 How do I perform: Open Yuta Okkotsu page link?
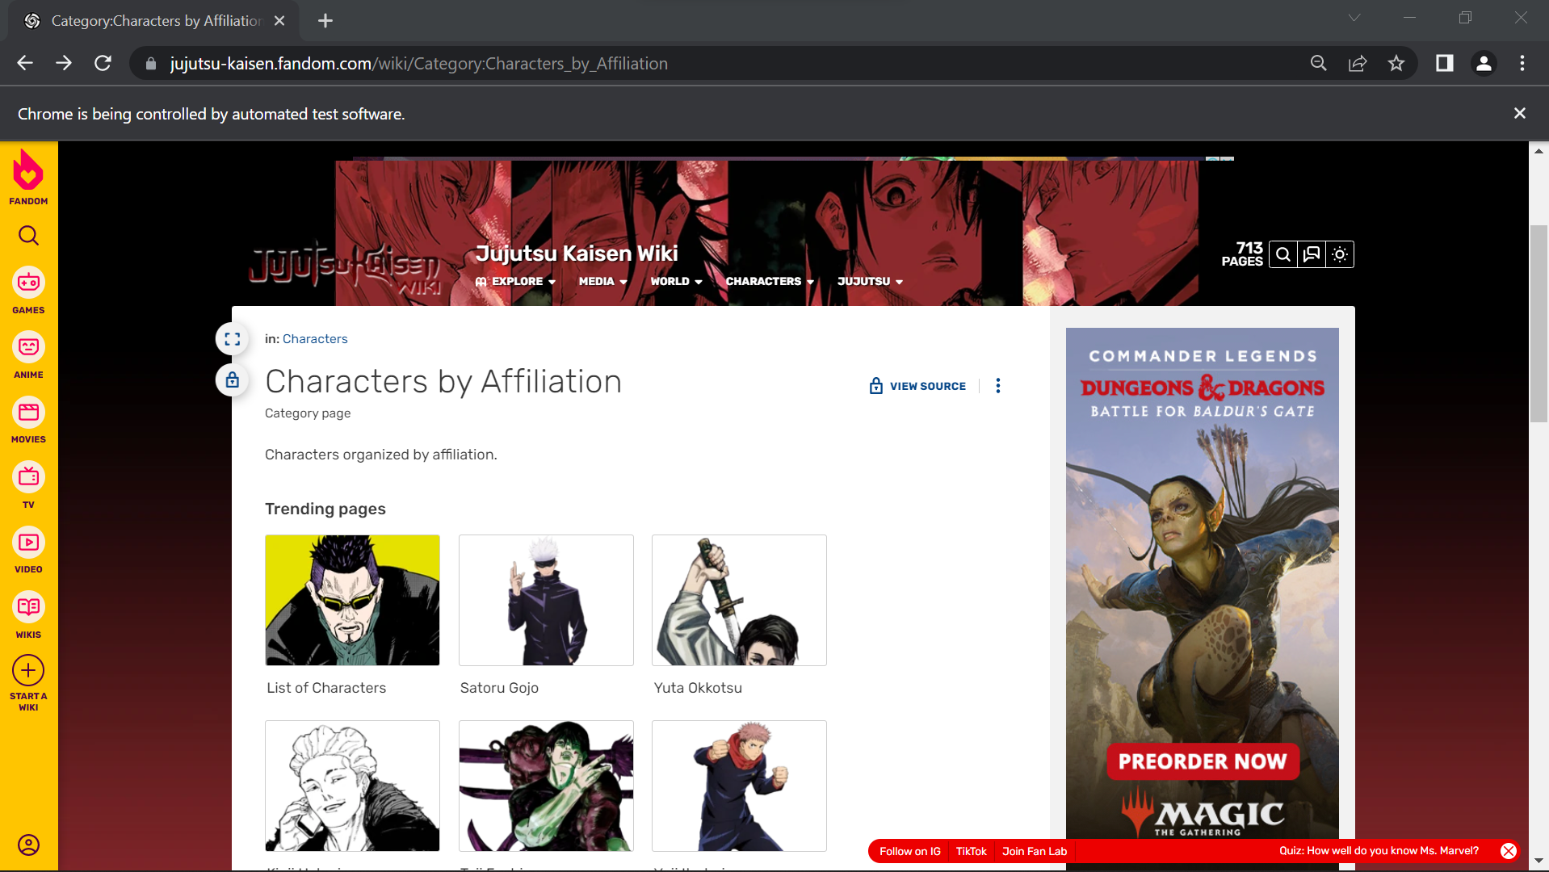pos(698,688)
